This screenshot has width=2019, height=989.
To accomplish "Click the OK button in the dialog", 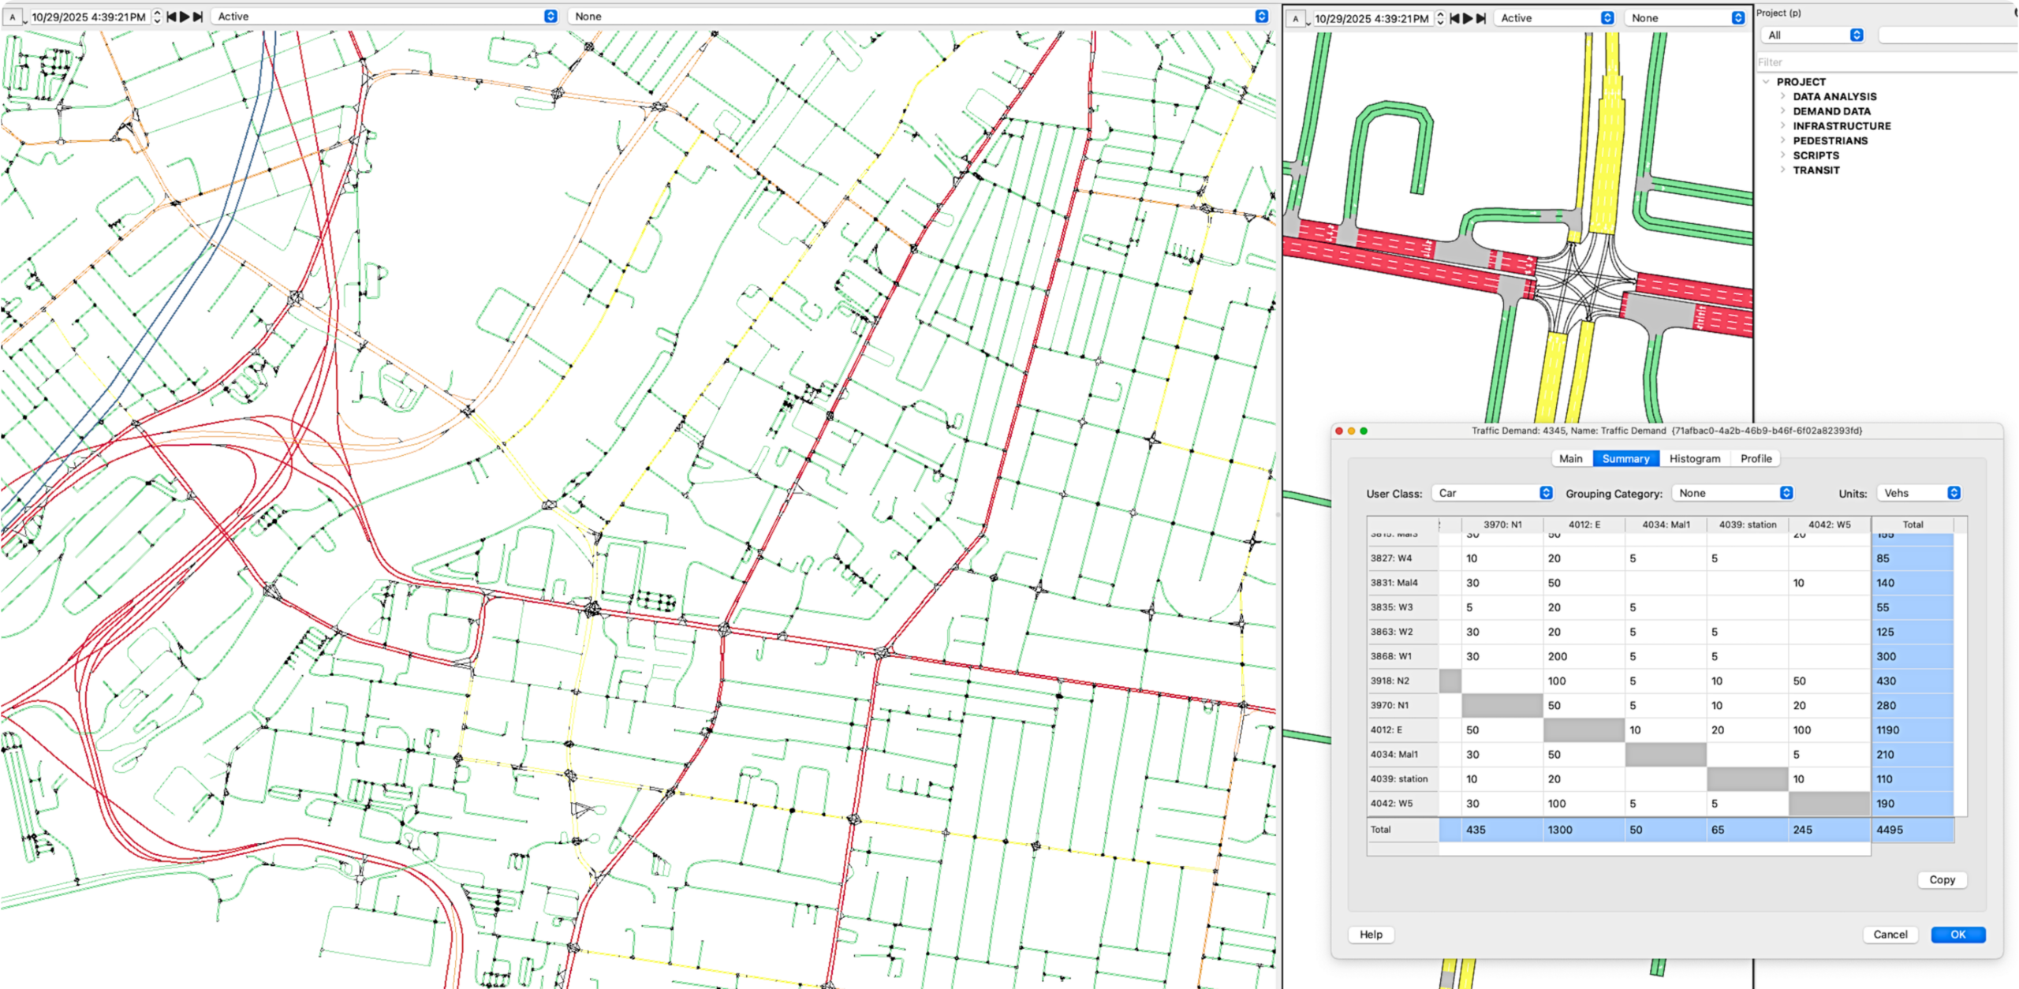I will pos(1957,935).
